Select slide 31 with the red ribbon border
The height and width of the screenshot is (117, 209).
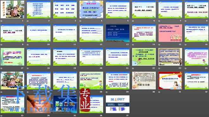tap(170, 81)
